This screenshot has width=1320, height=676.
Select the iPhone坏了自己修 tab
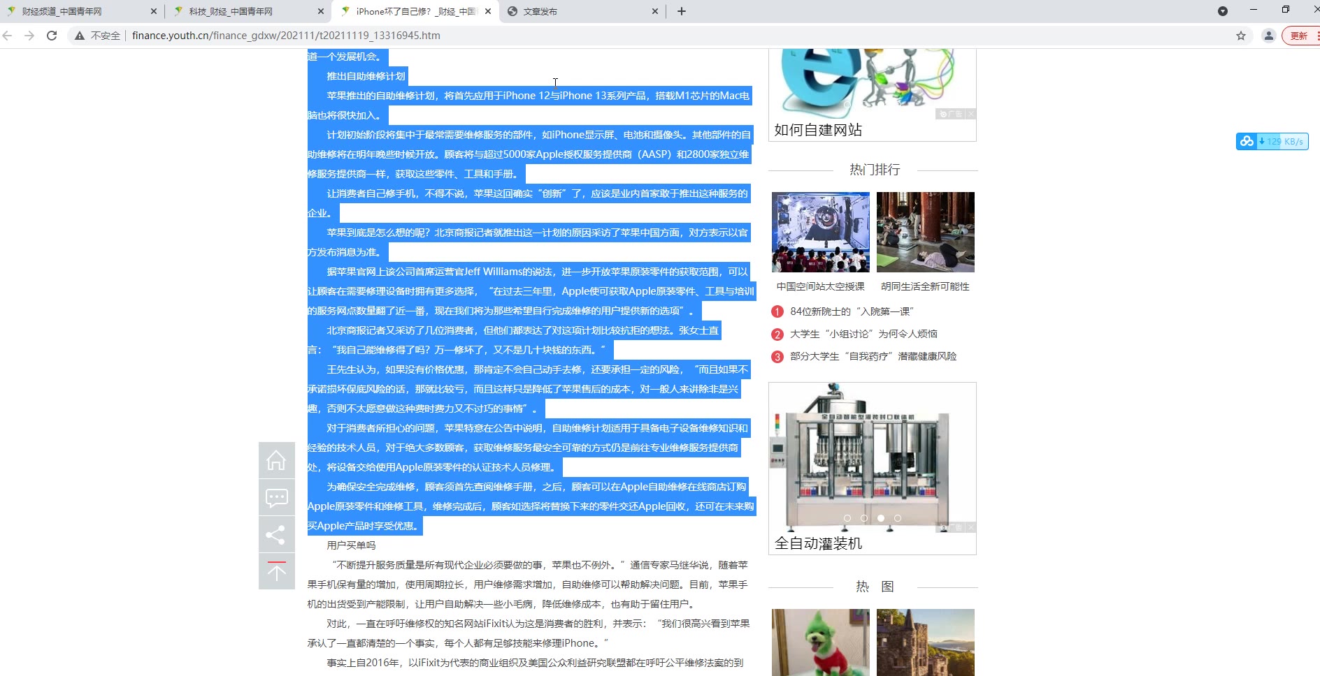[x=416, y=12]
